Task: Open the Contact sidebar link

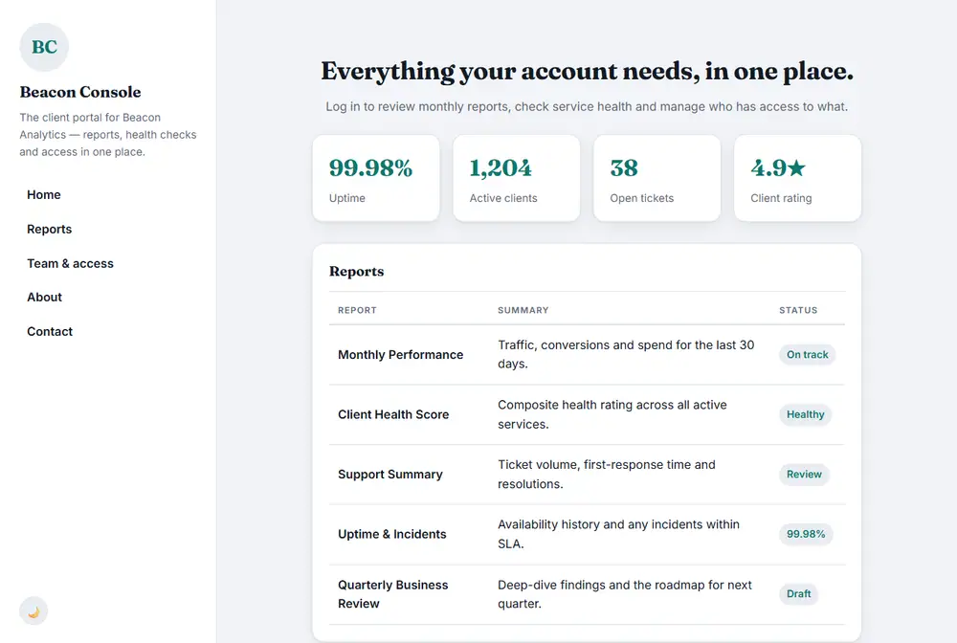Action: coord(50,331)
